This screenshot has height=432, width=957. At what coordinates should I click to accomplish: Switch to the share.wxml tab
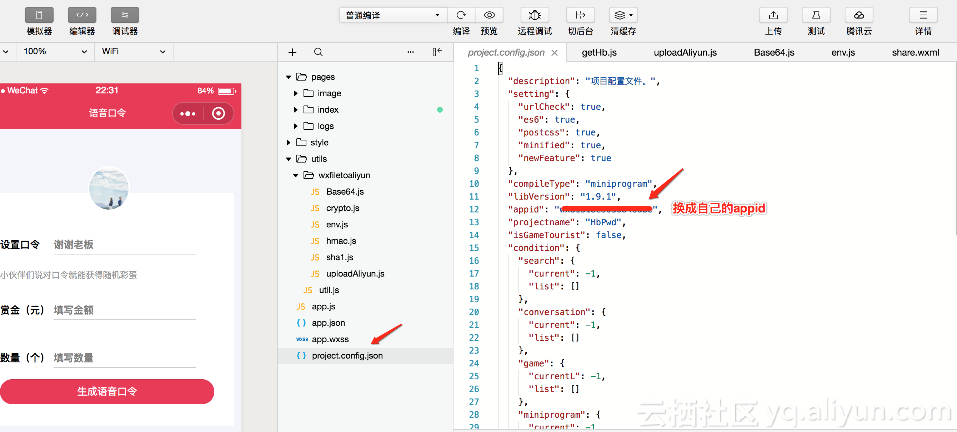pyautogui.click(x=915, y=53)
